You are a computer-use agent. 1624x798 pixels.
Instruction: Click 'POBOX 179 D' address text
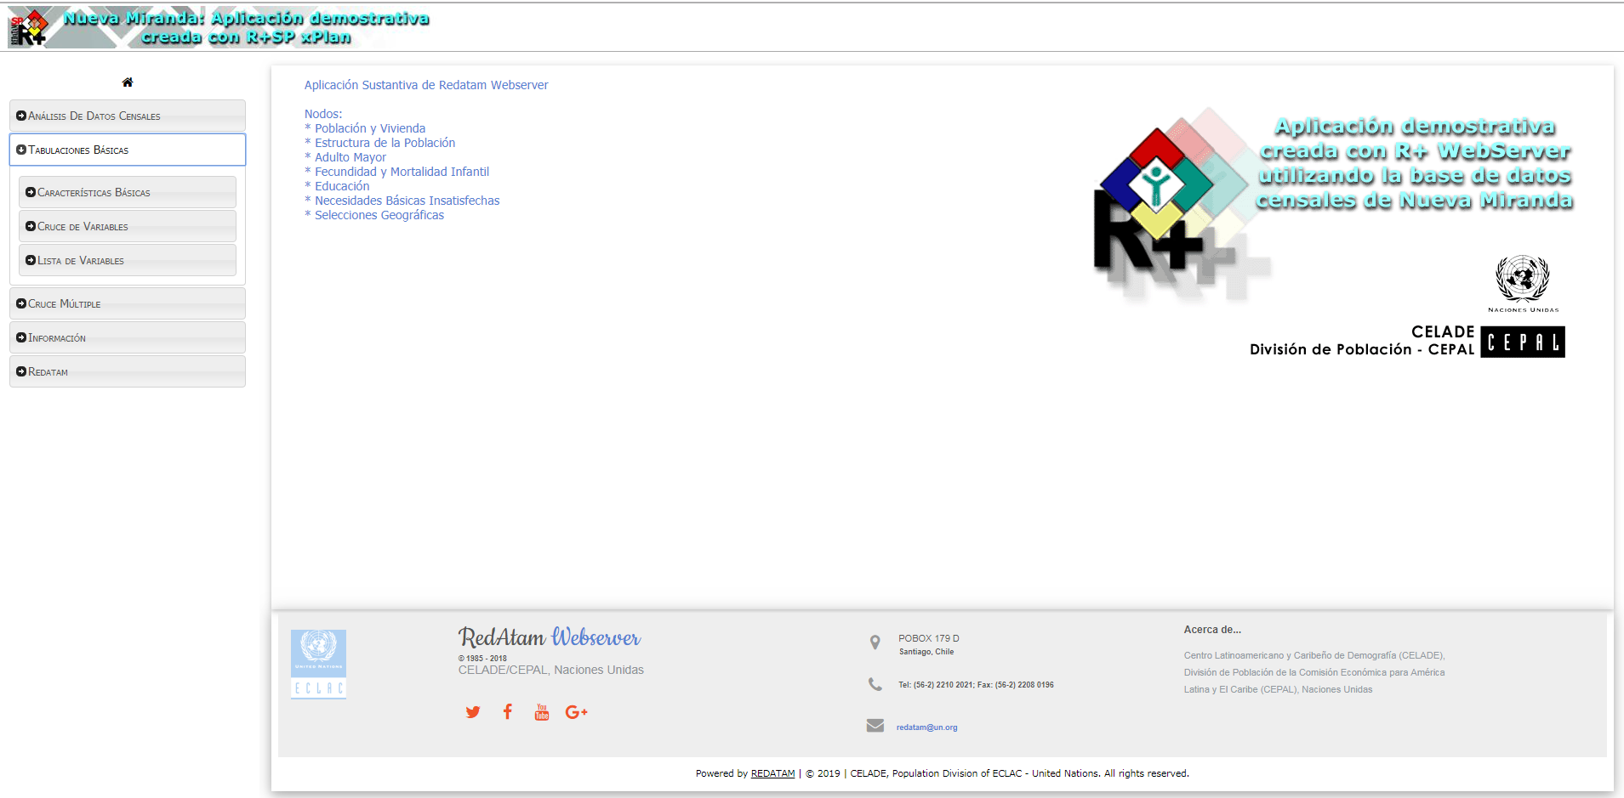pos(928,638)
